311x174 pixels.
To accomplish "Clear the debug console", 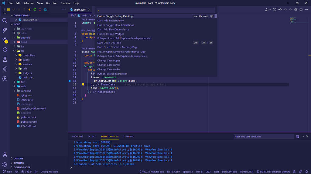I will pyautogui.click(x=298, y=137).
